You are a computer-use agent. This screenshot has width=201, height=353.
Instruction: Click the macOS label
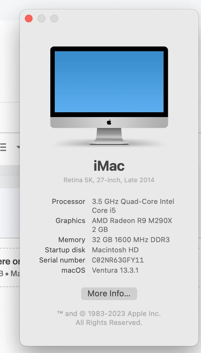tap(73, 270)
